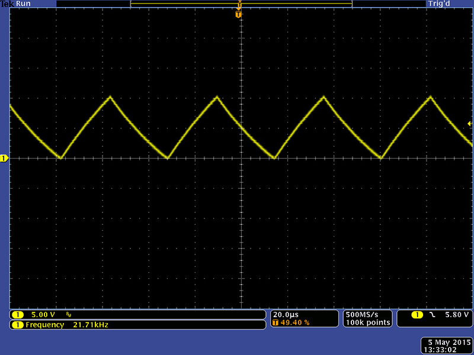
Task: Click the channel 1 badge beside 5.00 V
Action: click(18, 314)
